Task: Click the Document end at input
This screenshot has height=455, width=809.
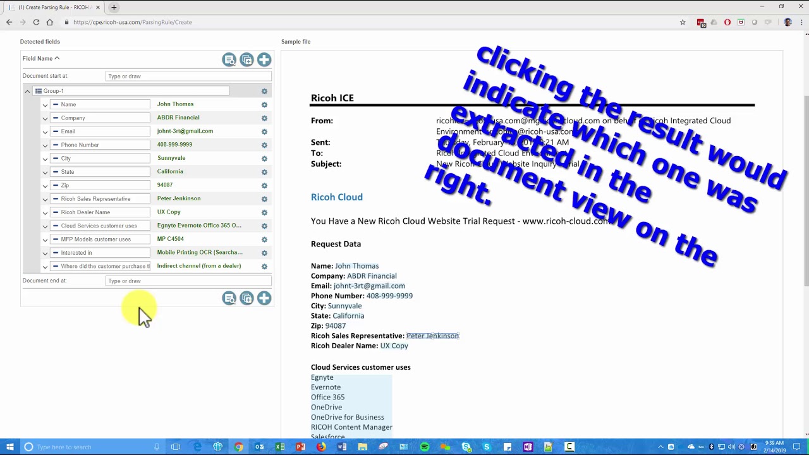Action: [x=188, y=281]
